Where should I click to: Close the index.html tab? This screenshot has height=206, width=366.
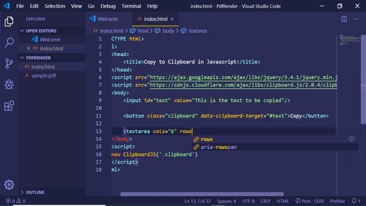click(x=172, y=19)
